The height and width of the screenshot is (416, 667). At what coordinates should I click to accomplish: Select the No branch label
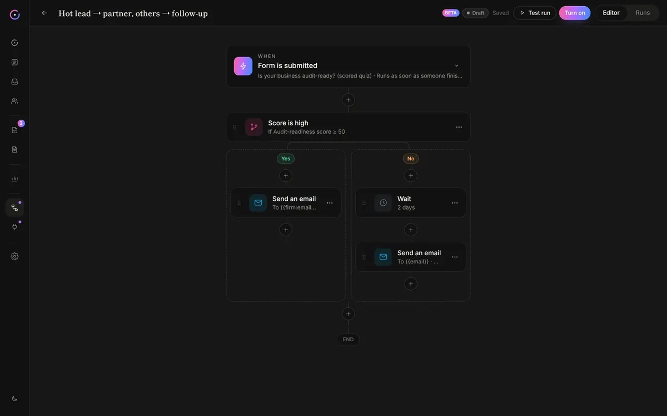pyautogui.click(x=411, y=159)
